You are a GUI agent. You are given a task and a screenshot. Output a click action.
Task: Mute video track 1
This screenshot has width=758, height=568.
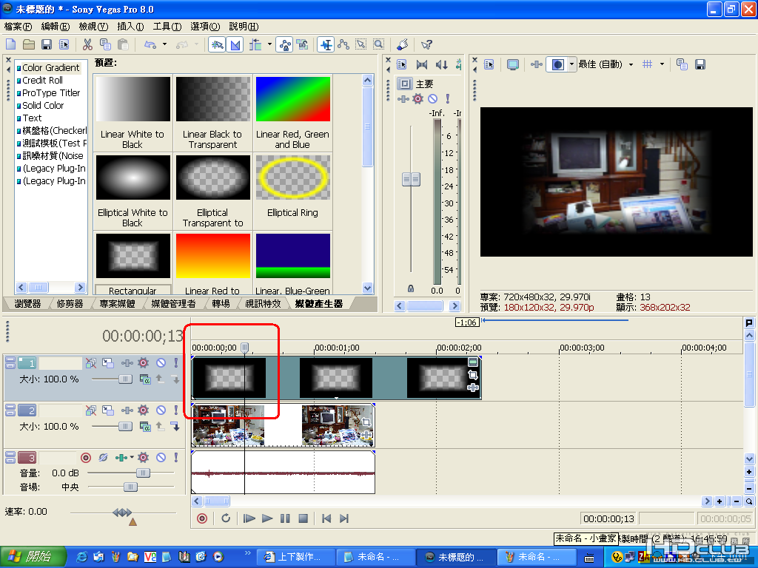coord(161,363)
